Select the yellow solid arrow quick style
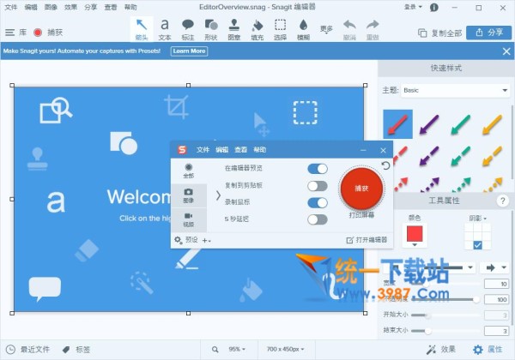 [492, 124]
